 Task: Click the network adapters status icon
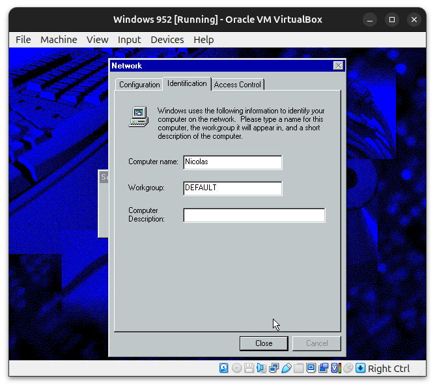[x=274, y=368]
